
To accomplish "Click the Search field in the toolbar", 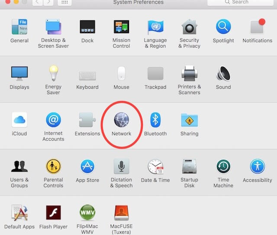I will click(240, 2).
